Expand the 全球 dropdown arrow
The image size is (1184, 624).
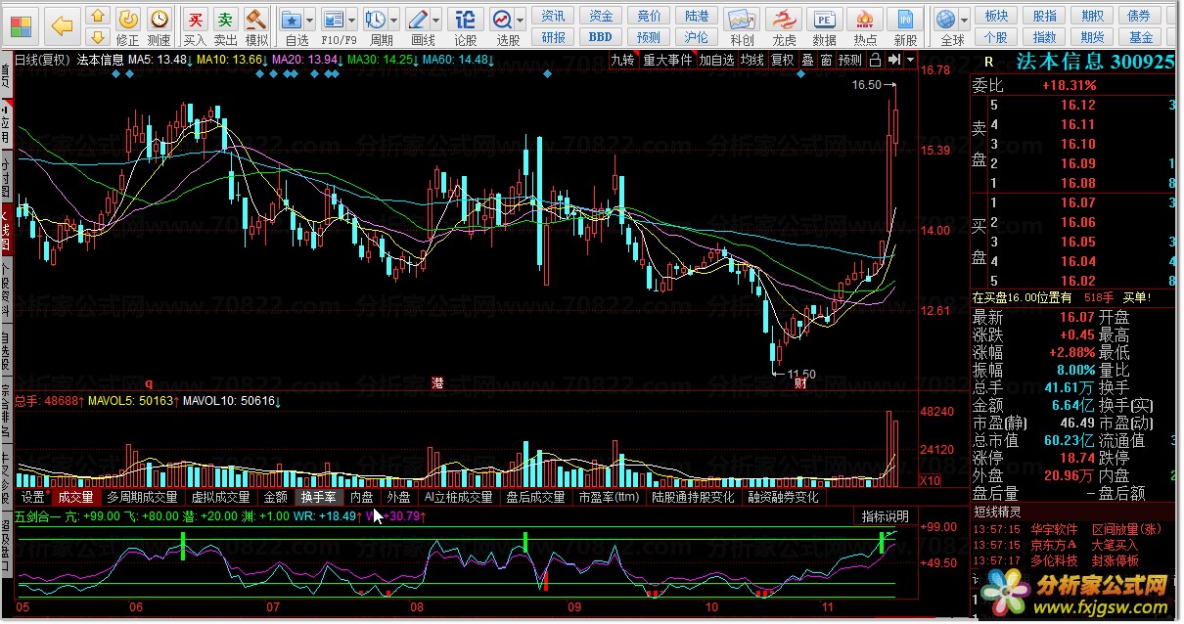[966, 20]
